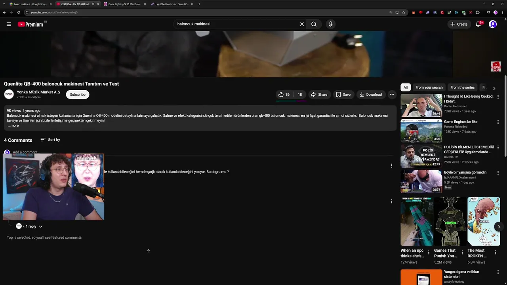Image resolution: width=507 pixels, height=285 pixels.
Task: Run search with magnifier button
Action: 314,24
